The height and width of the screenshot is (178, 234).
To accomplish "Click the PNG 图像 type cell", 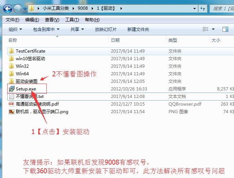I will [x=178, y=112].
